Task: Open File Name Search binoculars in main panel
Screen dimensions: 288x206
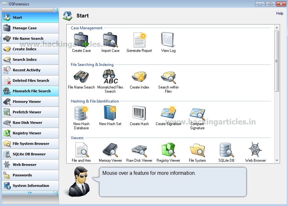Action: point(81,76)
